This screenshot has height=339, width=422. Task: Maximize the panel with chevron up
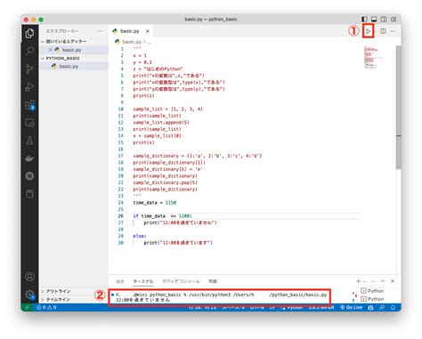tap(383, 281)
